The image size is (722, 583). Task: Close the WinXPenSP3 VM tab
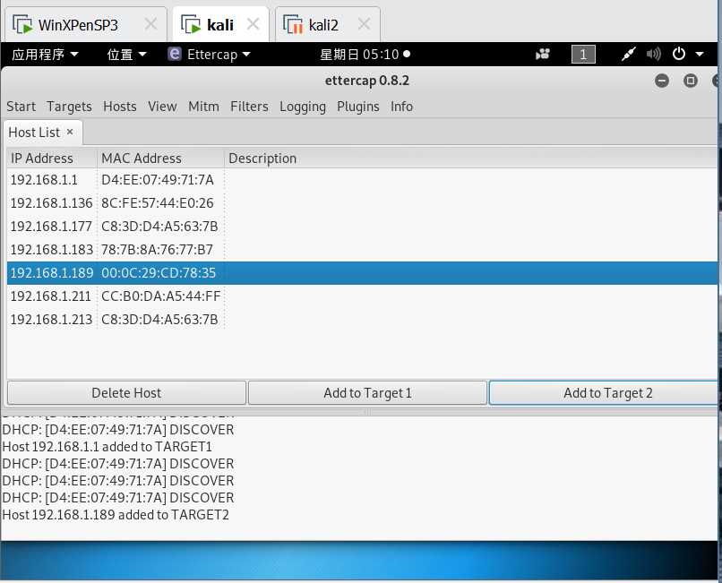pos(150,24)
